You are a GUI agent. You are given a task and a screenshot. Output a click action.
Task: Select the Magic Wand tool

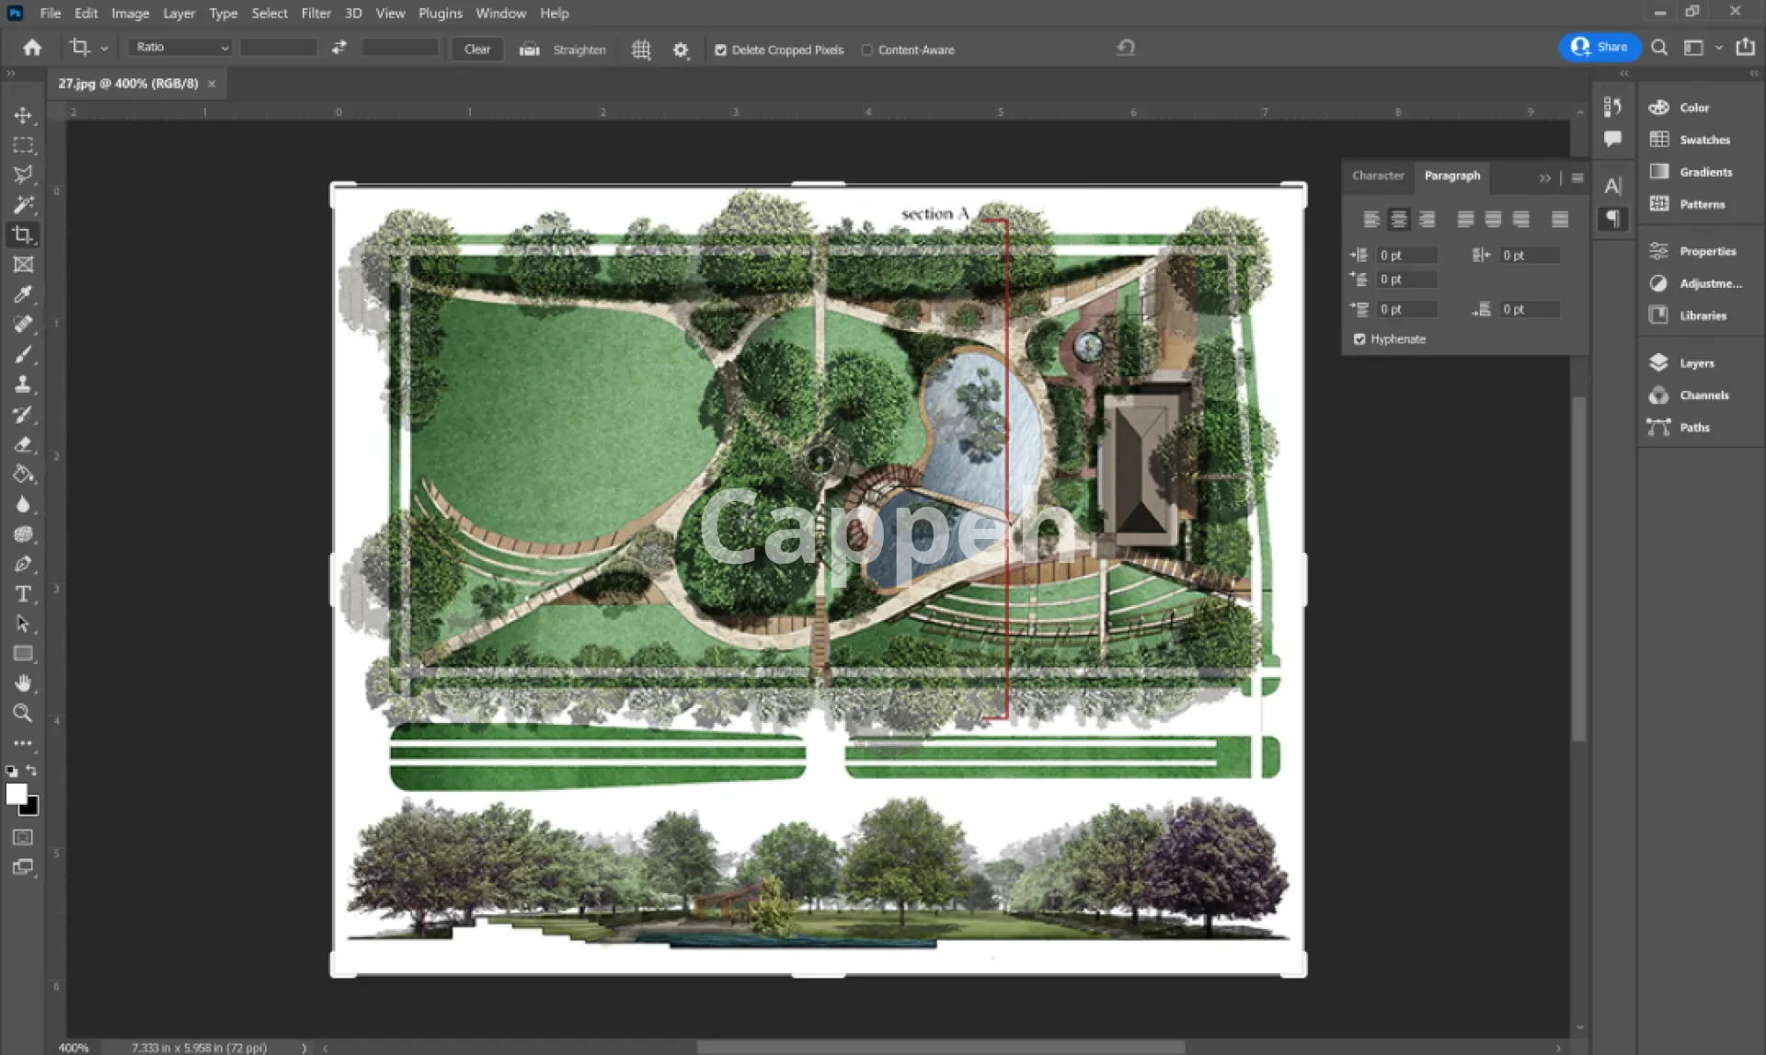(x=23, y=204)
